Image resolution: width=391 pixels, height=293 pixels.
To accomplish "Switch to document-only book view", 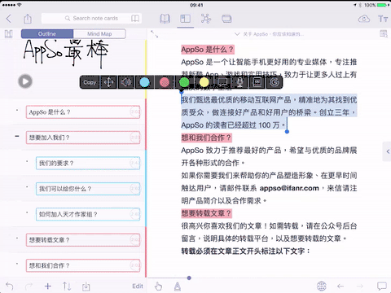I will coord(165,19).
